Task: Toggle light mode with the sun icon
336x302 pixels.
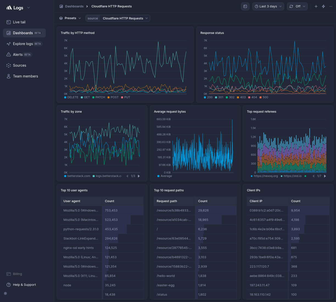Action: (5, 293)
